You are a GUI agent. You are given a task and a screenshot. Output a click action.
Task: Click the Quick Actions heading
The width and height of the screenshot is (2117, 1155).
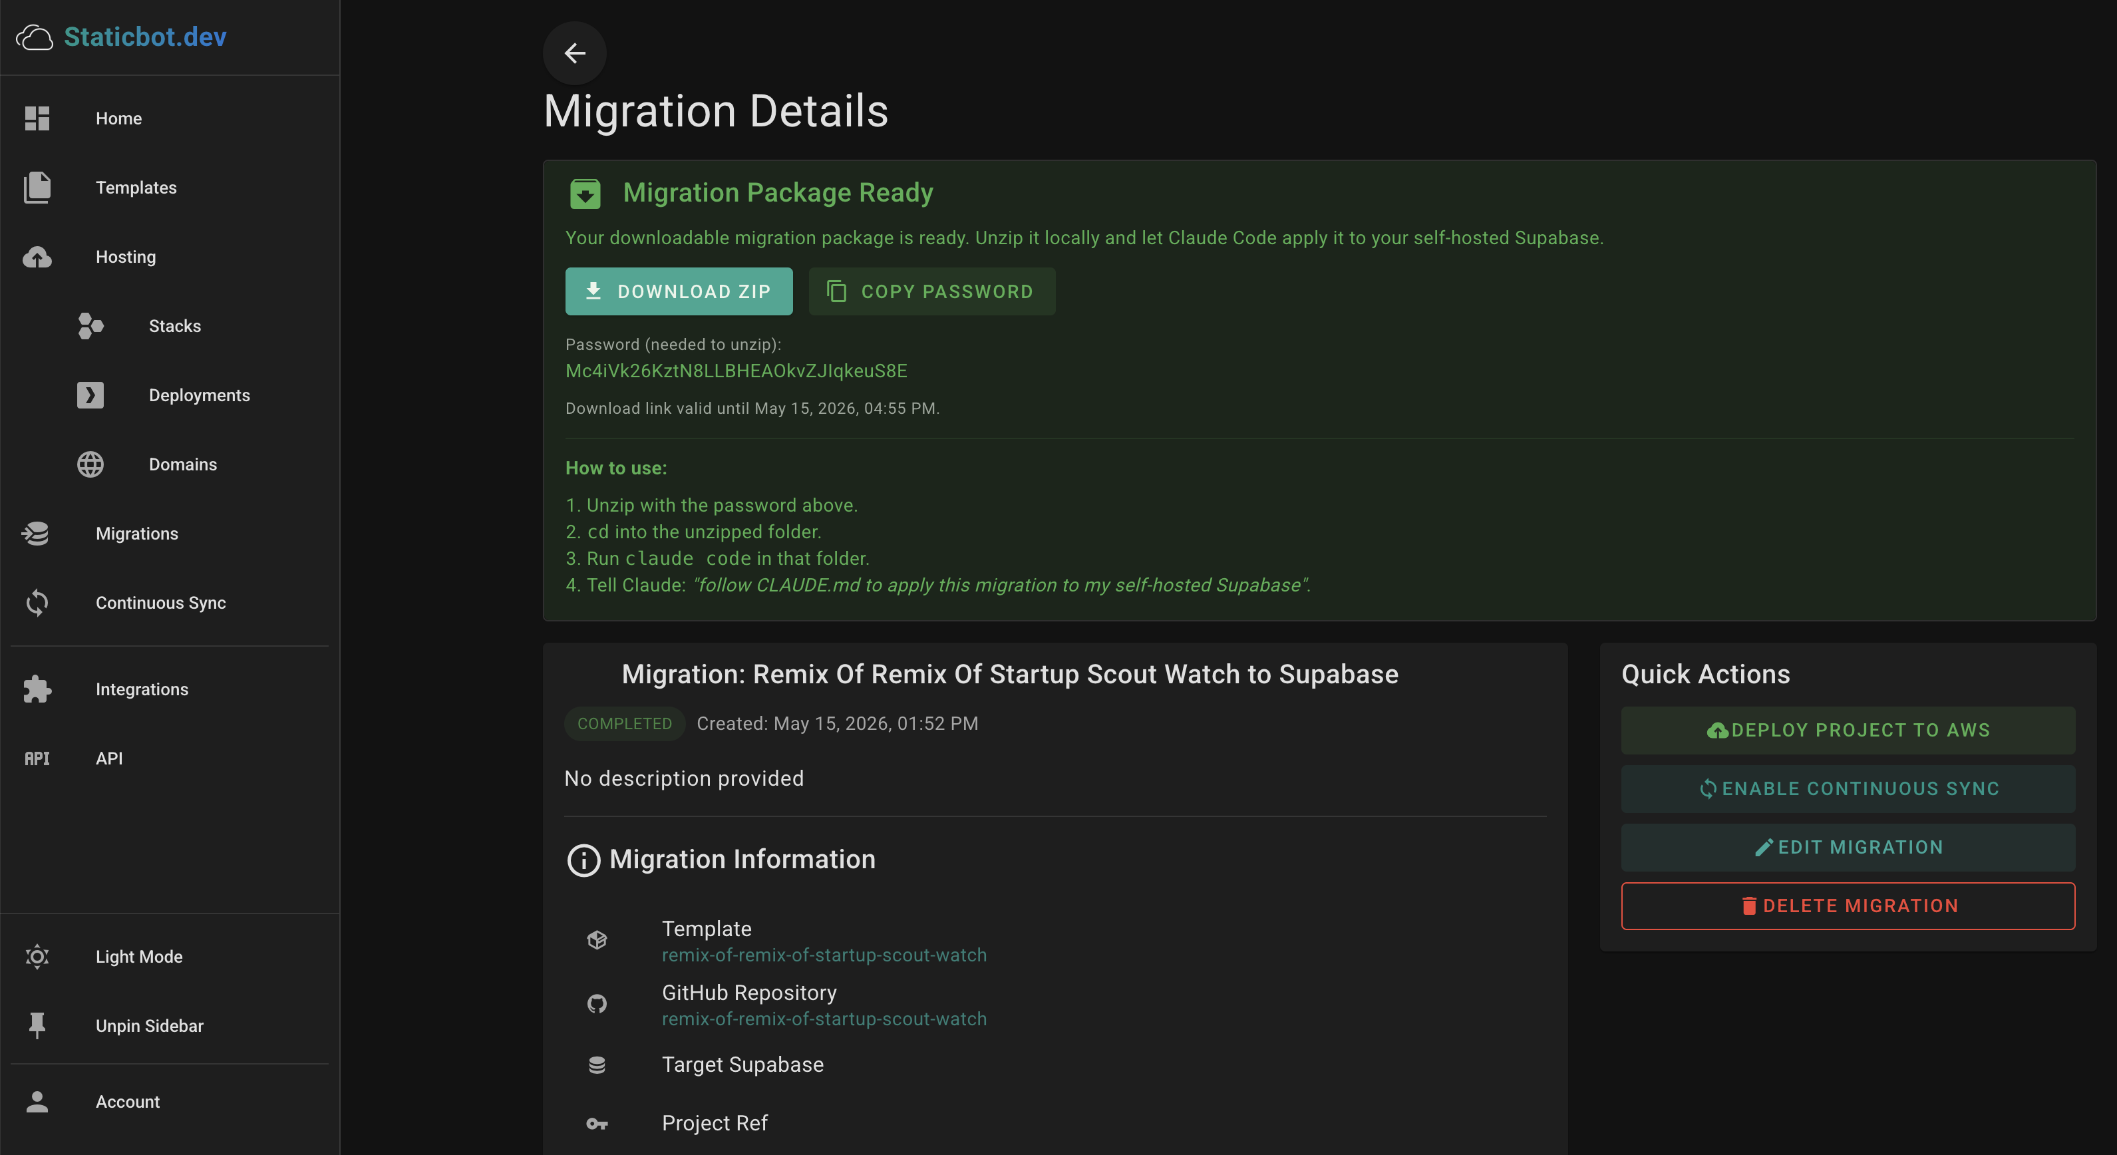coord(1705,674)
